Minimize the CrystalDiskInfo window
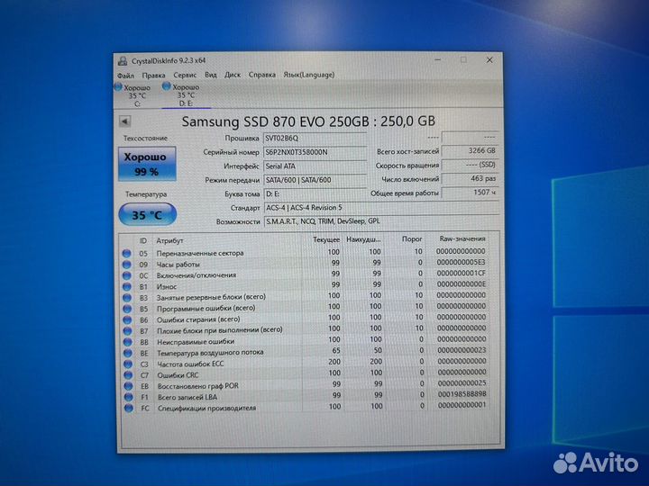Screen dimensions: 649x486 (x=438, y=60)
